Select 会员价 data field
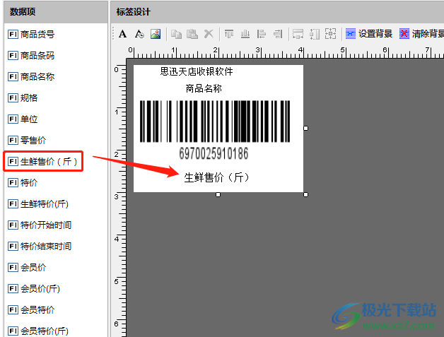 tap(27, 267)
